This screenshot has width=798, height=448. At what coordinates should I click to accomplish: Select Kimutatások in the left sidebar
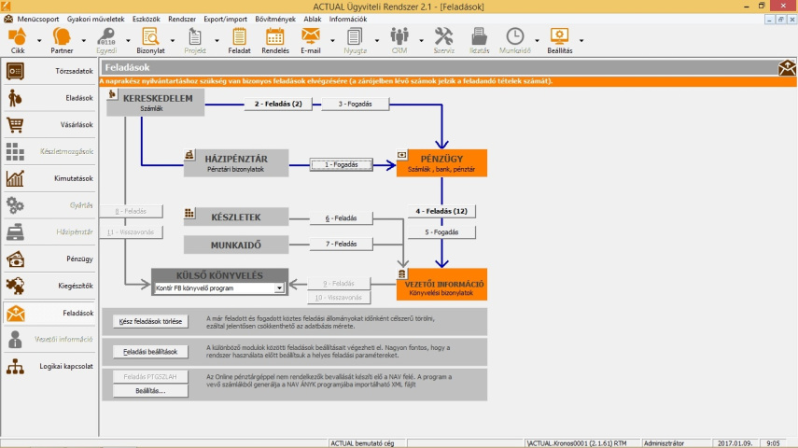[x=50, y=178]
